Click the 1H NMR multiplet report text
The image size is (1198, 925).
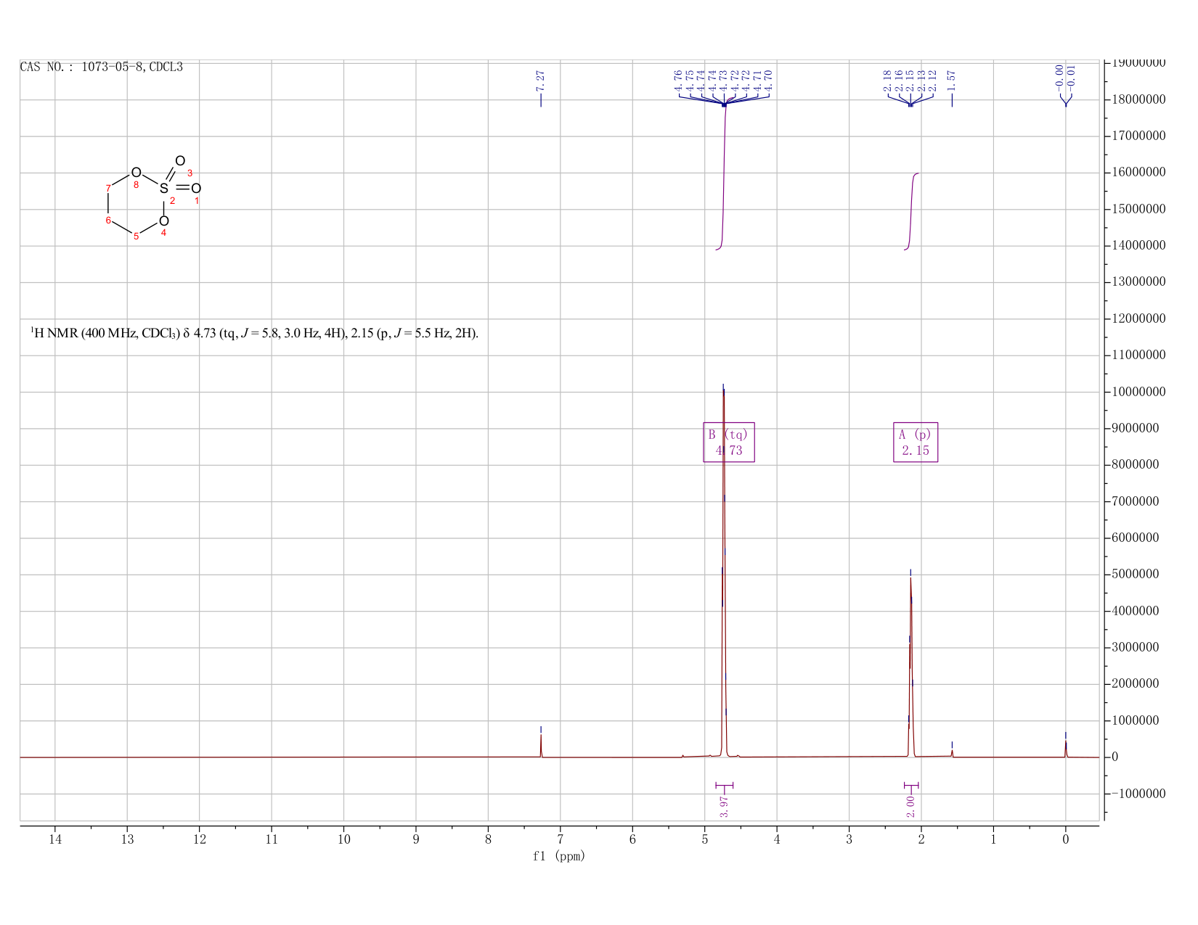pos(254,334)
